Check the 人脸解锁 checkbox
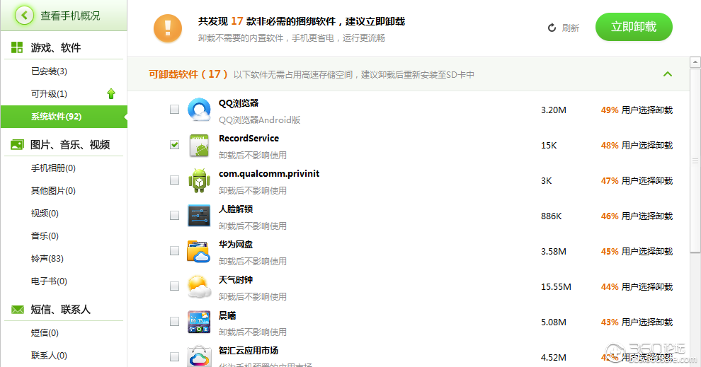Viewport: 701px width, 367px height. click(174, 216)
